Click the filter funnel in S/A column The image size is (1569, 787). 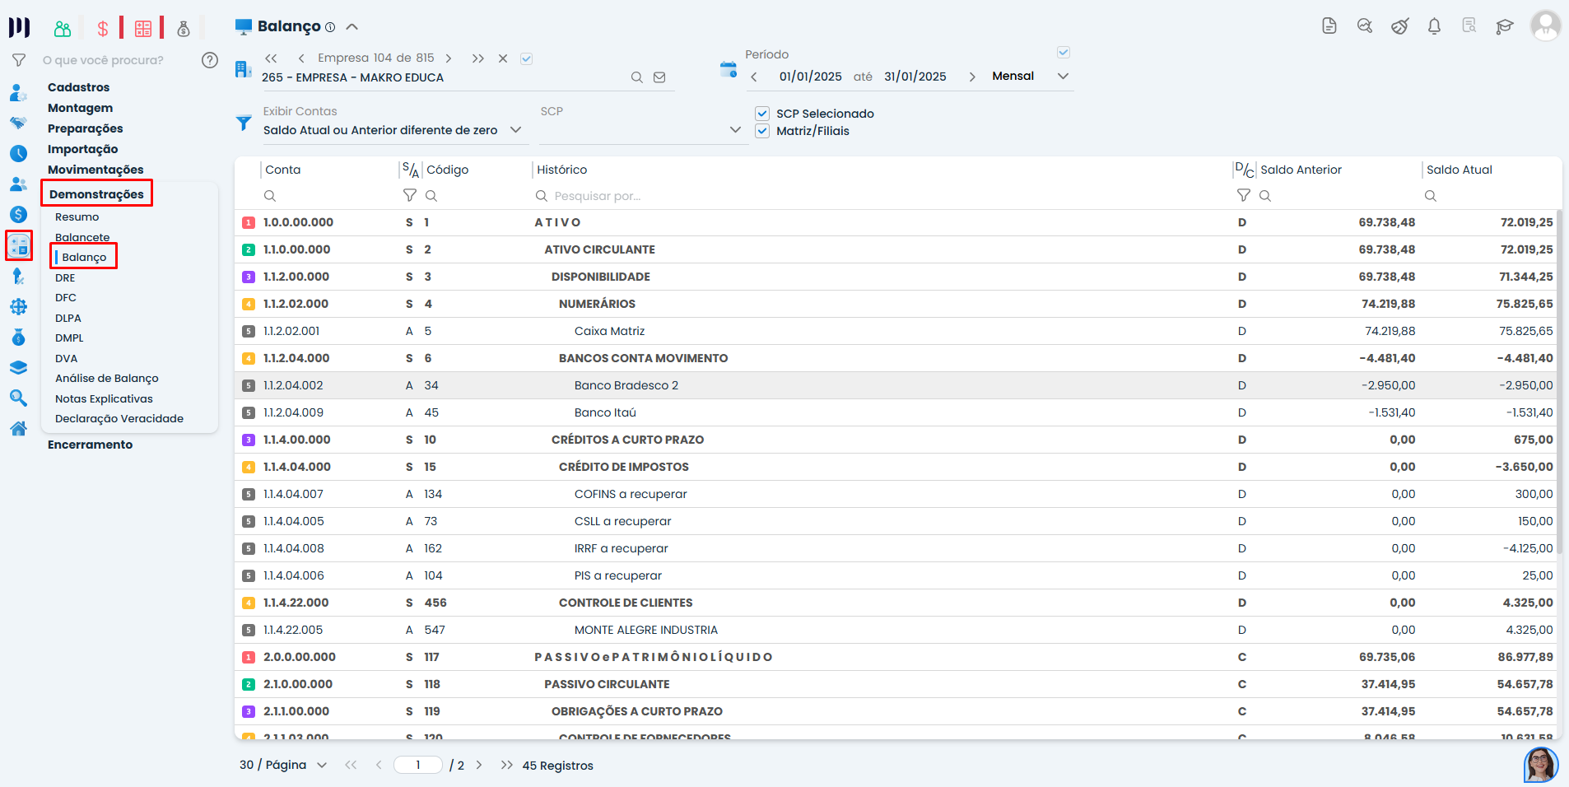[x=409, y=195]
